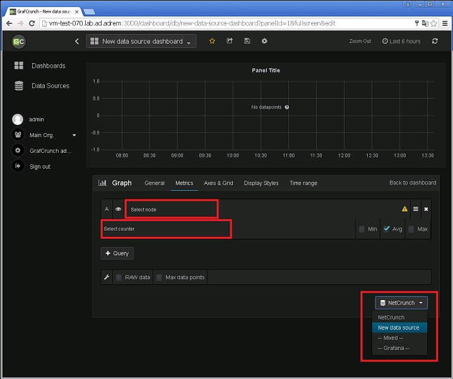Click the Data Sources database icon
The image size is (453, 379).
19,86
